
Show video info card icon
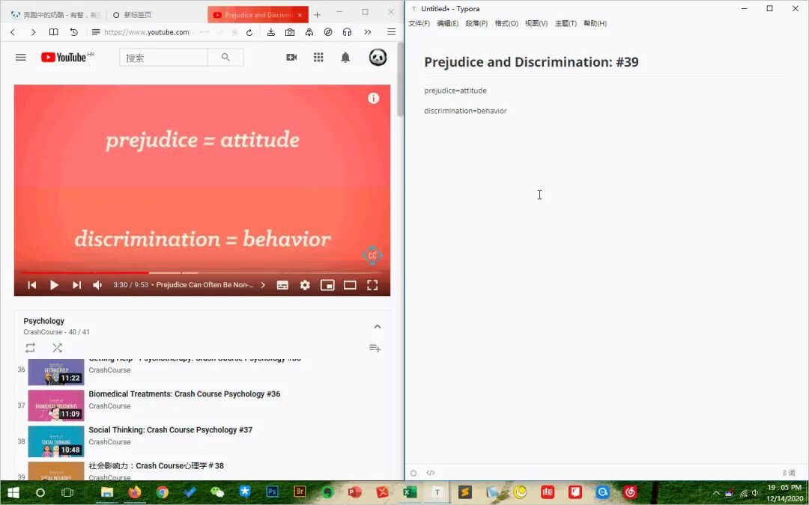click(x=374, y=98)
